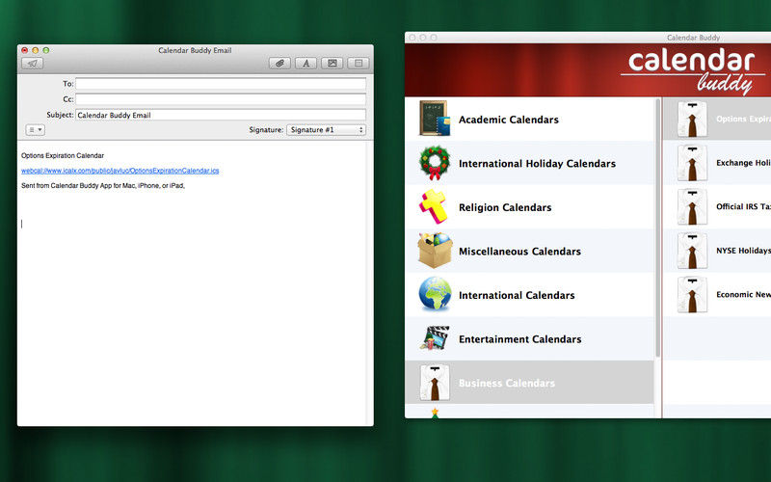771x482 pixels.
Task: Select the highlighted Business Calendars category
Action: 529,383
